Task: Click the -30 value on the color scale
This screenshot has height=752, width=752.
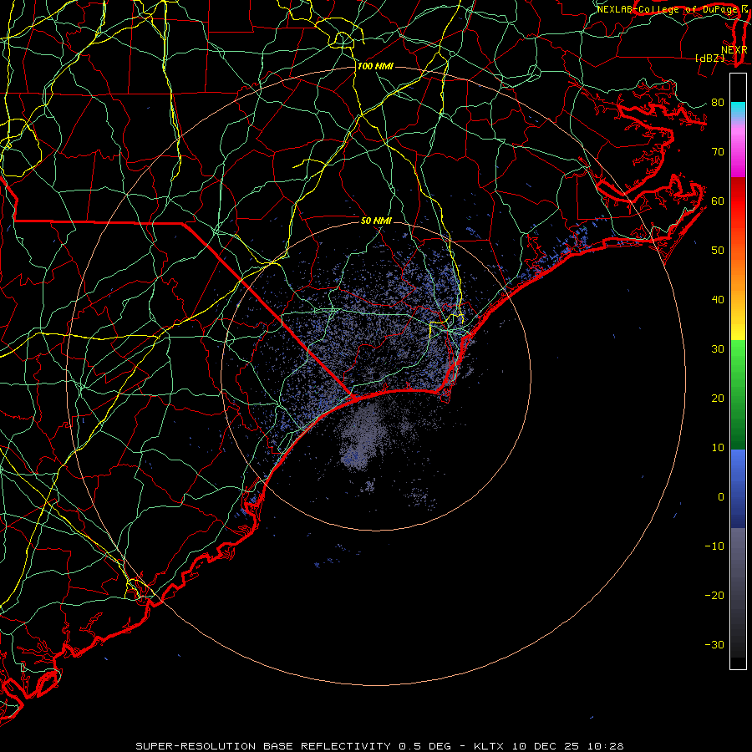Action: click(x=714, y=644)
